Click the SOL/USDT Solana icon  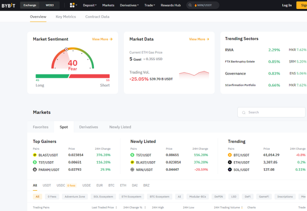click(230, 170)
